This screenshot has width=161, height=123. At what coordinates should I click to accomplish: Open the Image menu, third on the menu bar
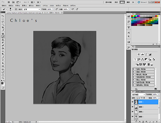[17, 6]
